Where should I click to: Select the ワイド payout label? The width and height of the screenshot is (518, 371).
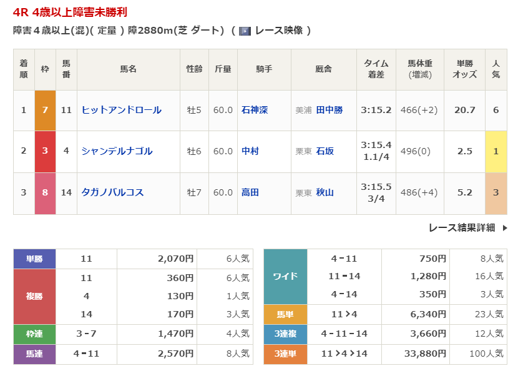pos(285,276)
